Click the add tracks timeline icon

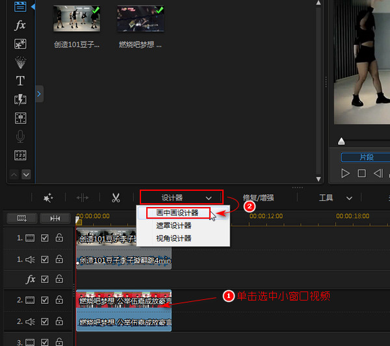point(22,218)
